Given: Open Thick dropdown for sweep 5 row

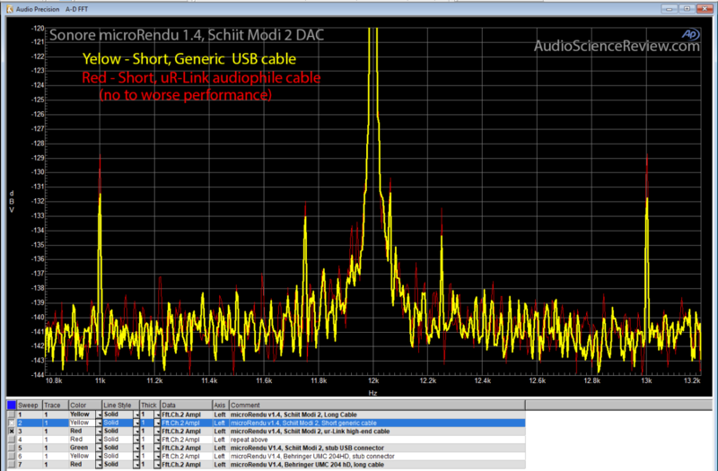Looking at the screenshot, I should point(157,448).
